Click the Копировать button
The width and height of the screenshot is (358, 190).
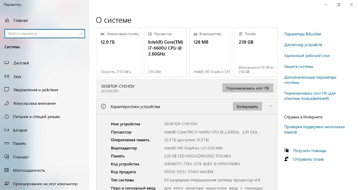pyautogui.click(x=247, y=107)
